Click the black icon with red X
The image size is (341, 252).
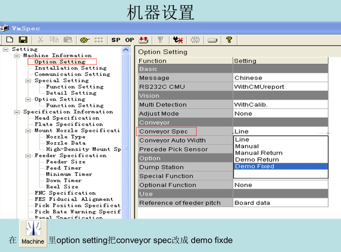pyautogui.click(x=178, y=40)
